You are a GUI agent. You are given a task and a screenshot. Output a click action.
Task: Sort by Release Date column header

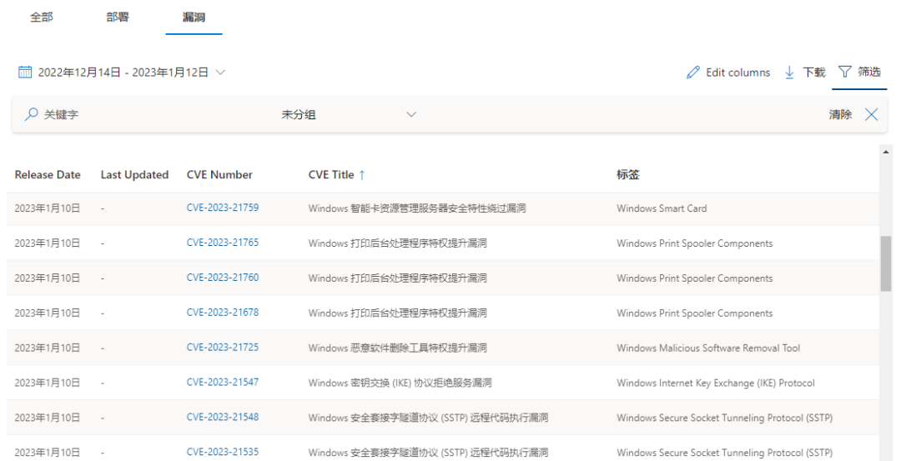48,175
